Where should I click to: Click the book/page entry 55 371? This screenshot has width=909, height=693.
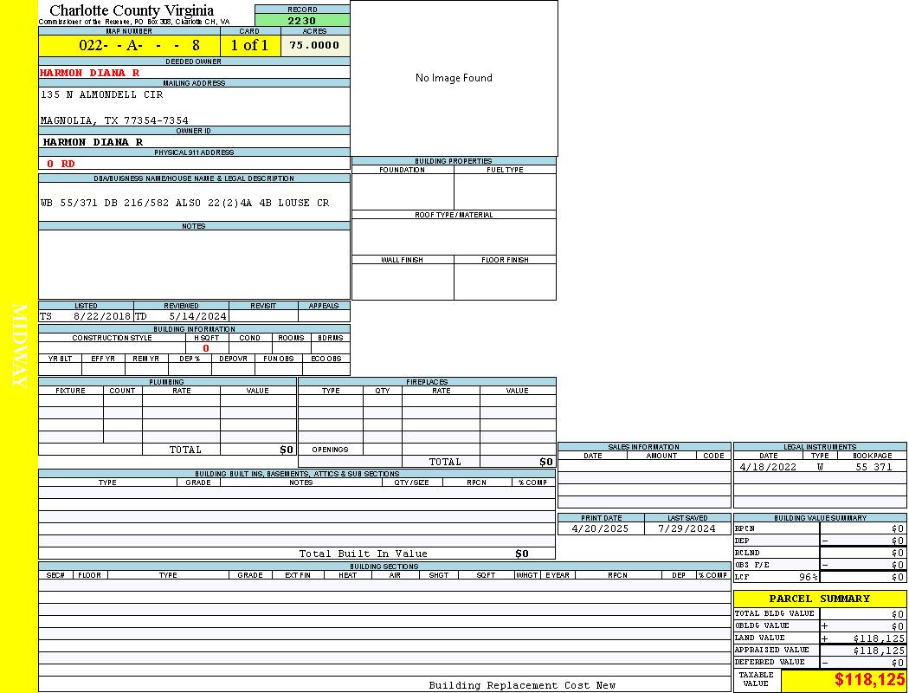coord(874,467)
